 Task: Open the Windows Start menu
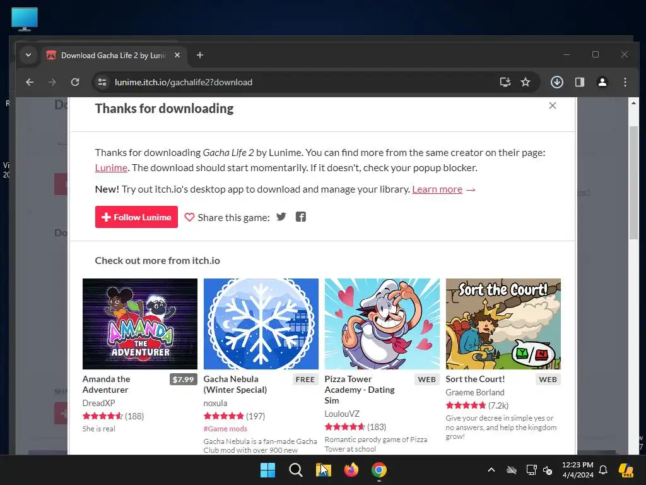(x=267, y=470)
